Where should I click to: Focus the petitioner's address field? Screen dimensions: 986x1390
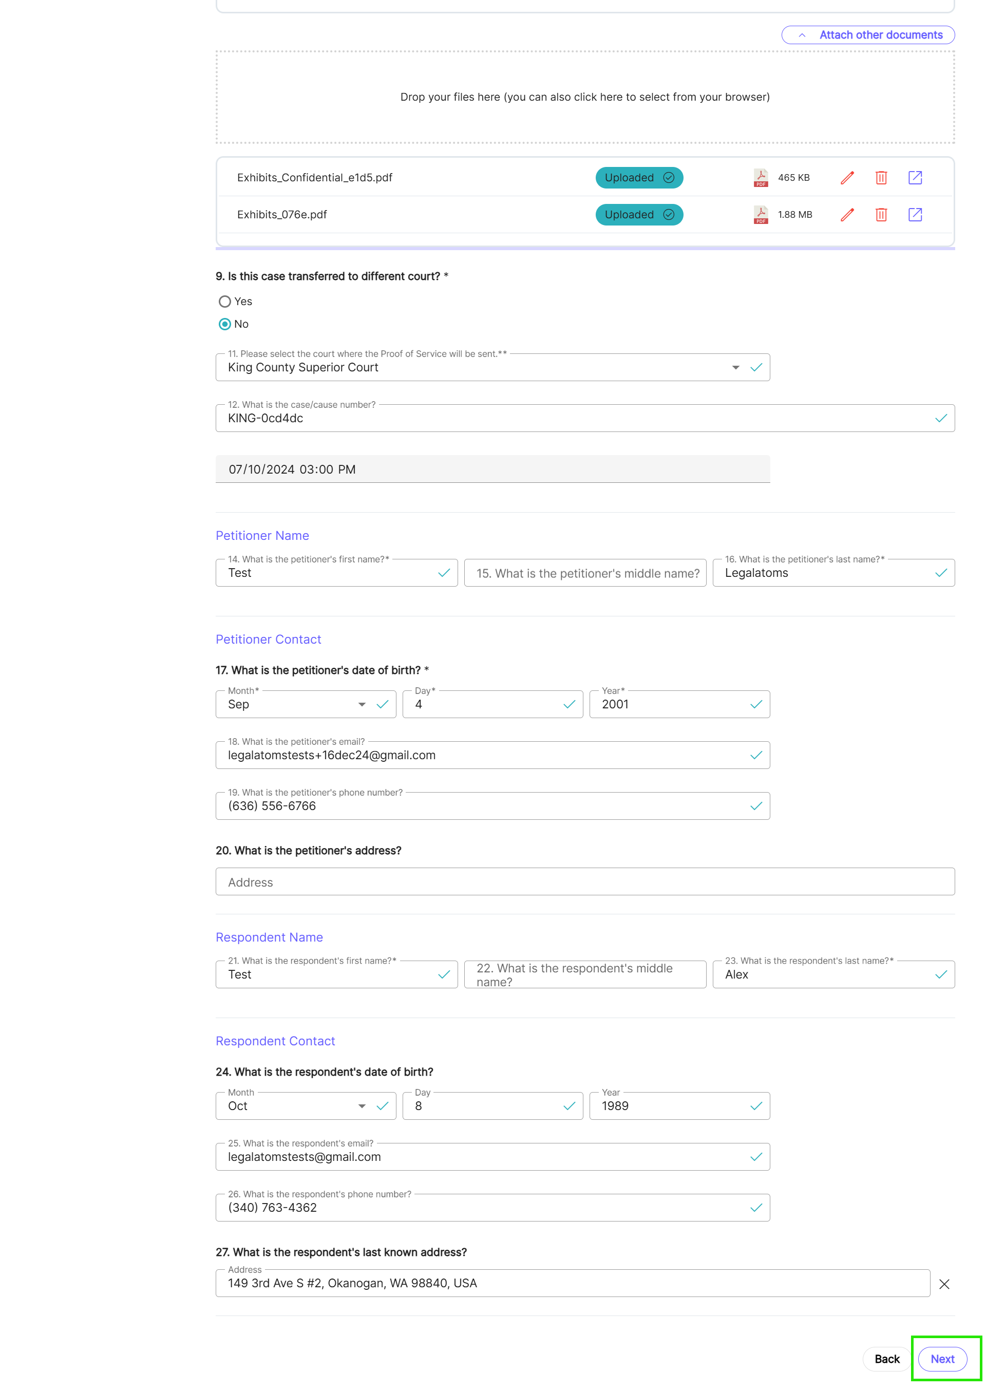click(585, 882)
